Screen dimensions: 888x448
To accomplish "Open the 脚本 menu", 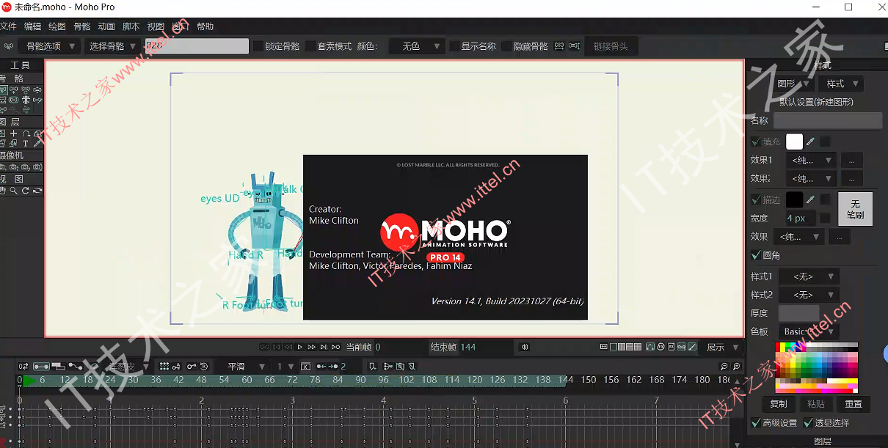I will 131,26.
